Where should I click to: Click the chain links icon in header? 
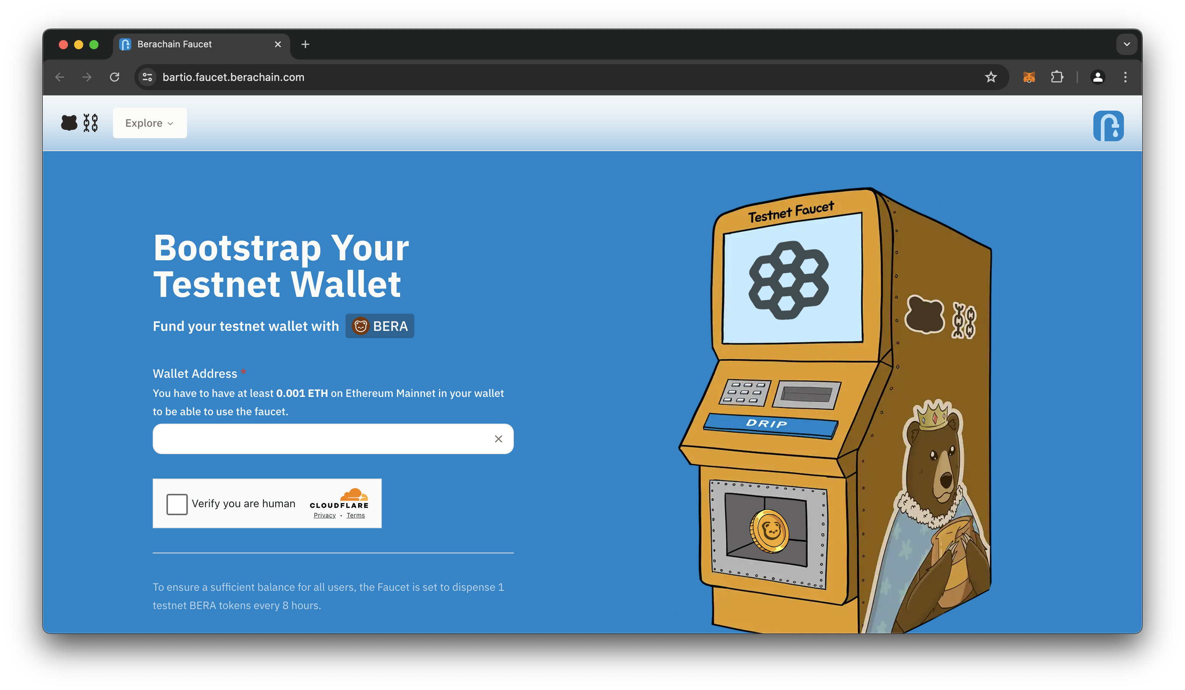[90, 123]
